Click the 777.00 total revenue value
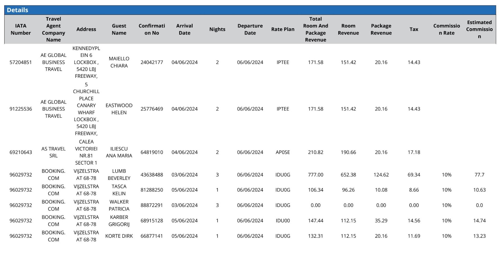This screenshot has height=256, width=499. (x=315, y=175)
